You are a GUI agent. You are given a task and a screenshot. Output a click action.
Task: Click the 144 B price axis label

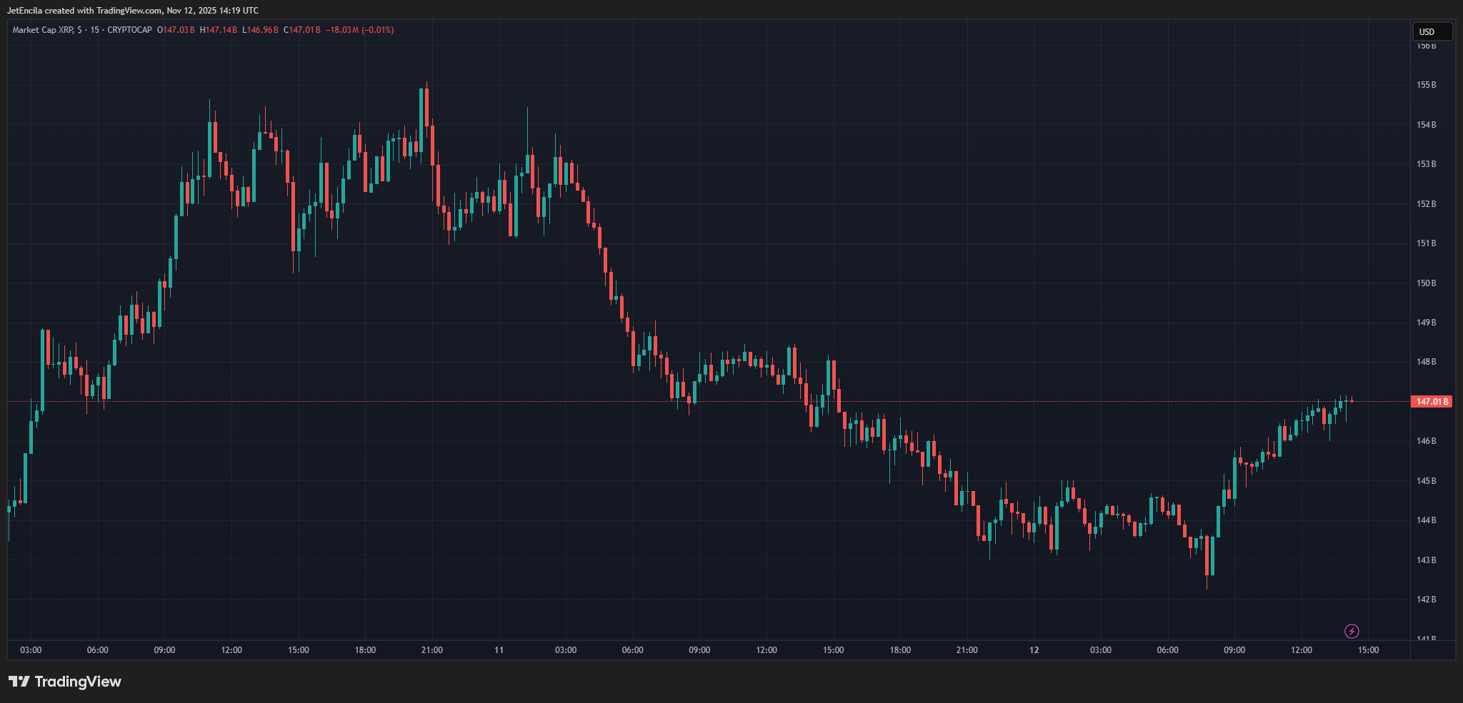point(1426,520)
